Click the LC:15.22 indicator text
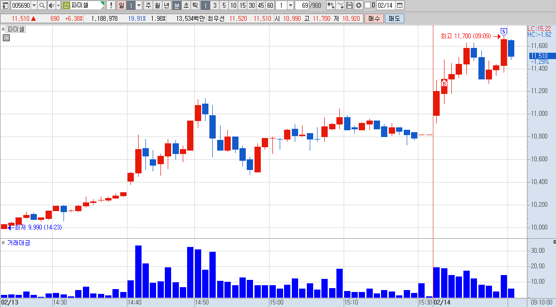556x307 pixels. coord(539,29)
